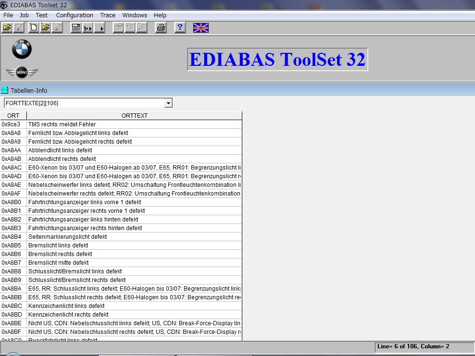Screen dimensions: 475x356
Task: Select 'Seitenmarkierungslicht defekt' cell
Action: pyautogui.click(x=135, y=237)
